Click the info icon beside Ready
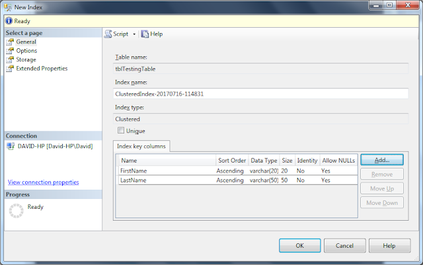Screen dimensions: 423x265 [9, 20]
